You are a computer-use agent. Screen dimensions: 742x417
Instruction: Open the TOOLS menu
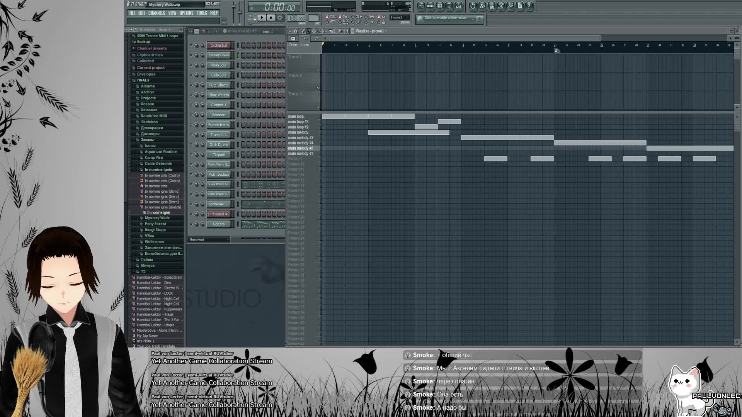(x=201, y=13)
